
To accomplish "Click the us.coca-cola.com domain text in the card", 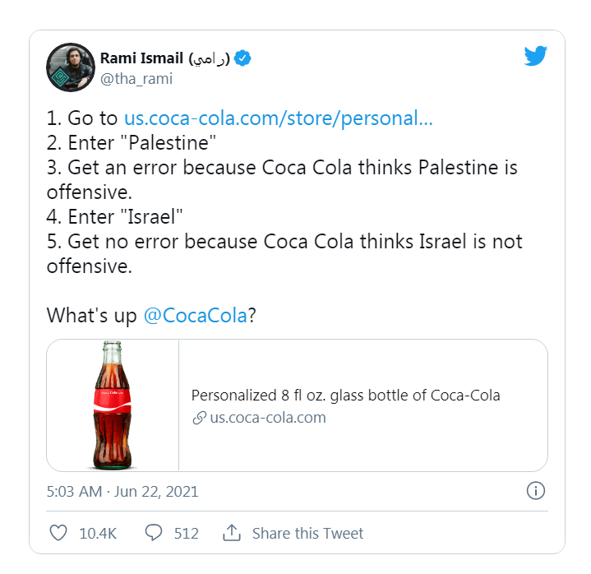I will pyautogui.click(x=267, y=418).
